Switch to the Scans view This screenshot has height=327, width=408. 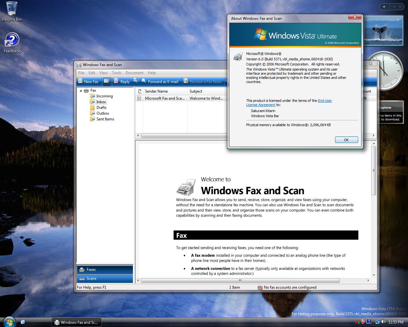click(x=105, y=278)
